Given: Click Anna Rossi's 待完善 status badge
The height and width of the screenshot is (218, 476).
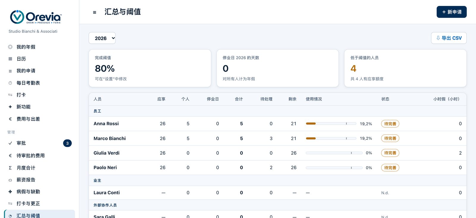Looking at the screenshot, I should coord(390,124).
